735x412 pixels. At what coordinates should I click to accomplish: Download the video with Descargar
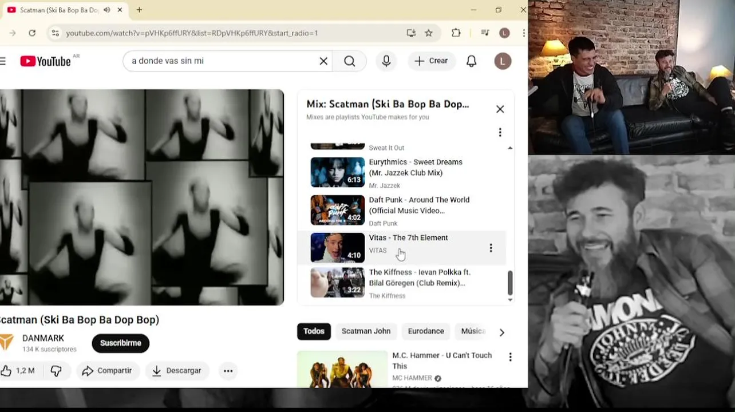[176, 371]
